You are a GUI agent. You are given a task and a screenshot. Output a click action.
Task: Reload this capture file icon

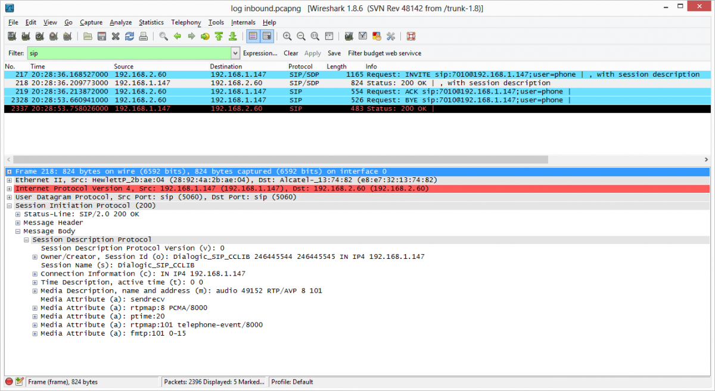[129, 36]
